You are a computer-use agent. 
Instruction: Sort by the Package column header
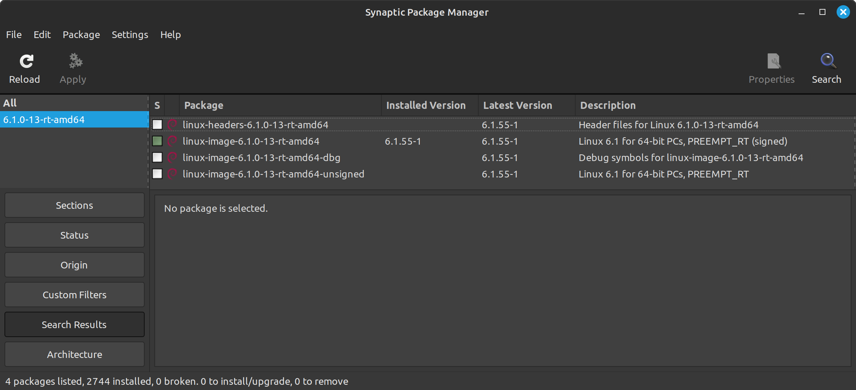pos(280,106)
